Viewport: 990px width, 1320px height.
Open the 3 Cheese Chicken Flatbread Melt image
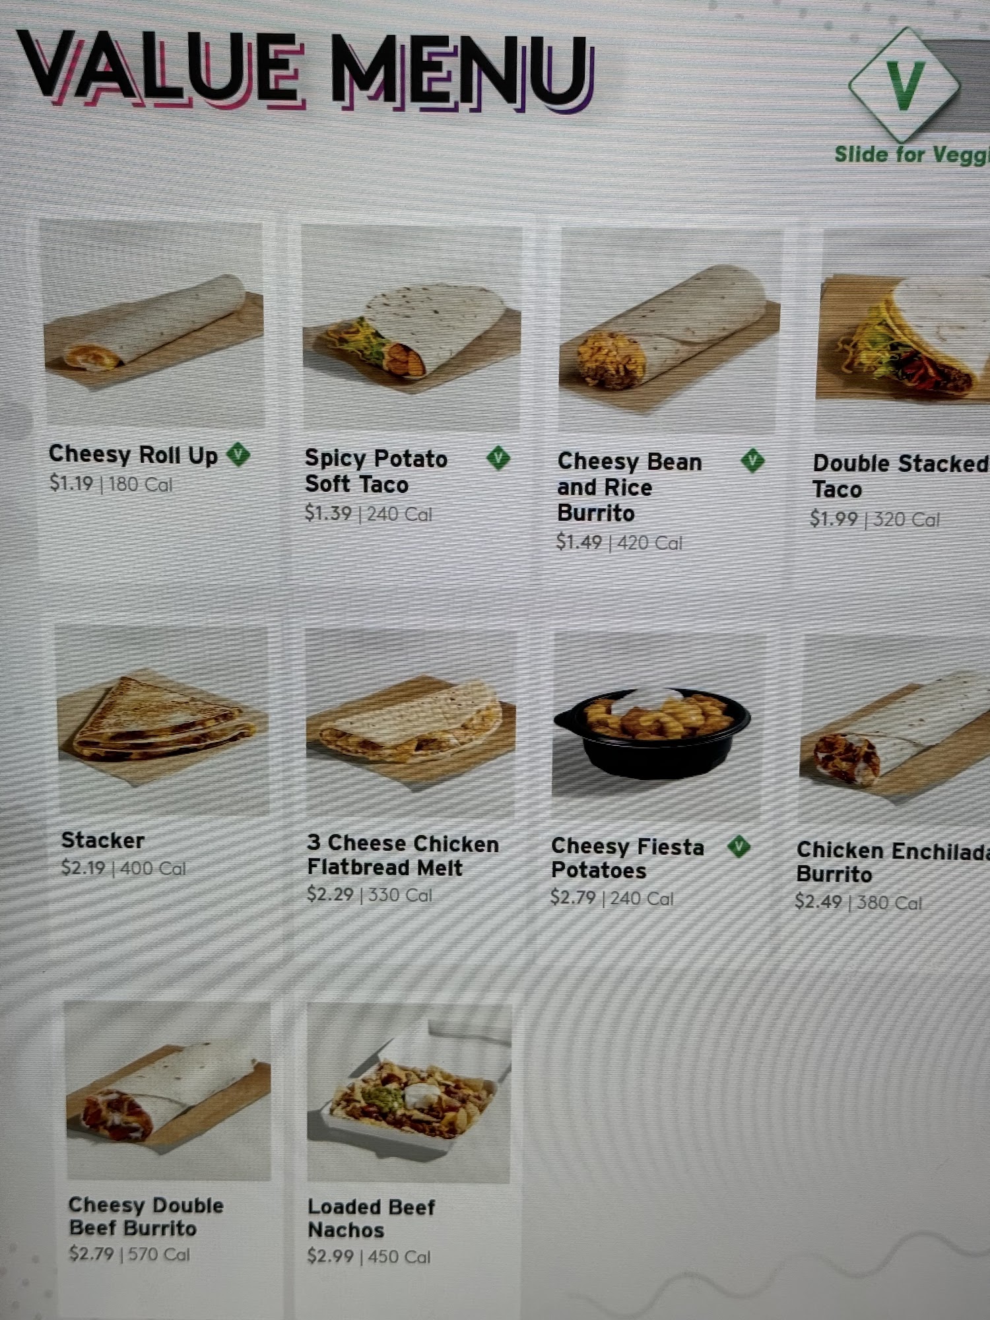coord(411,725)
